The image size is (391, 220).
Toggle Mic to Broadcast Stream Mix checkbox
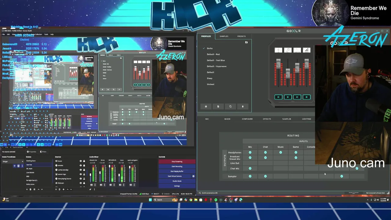point(250,158)
